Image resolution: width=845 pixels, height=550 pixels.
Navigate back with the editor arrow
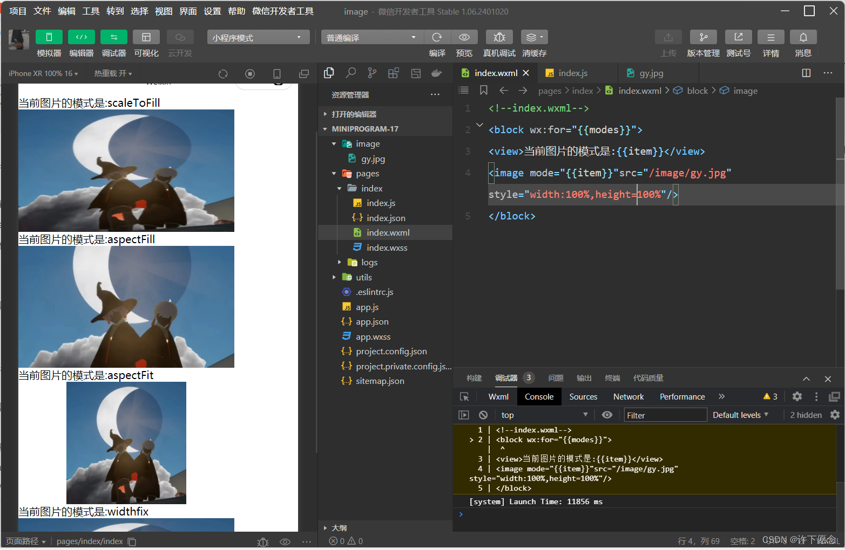pyautogui.click(x=504, y=90)
